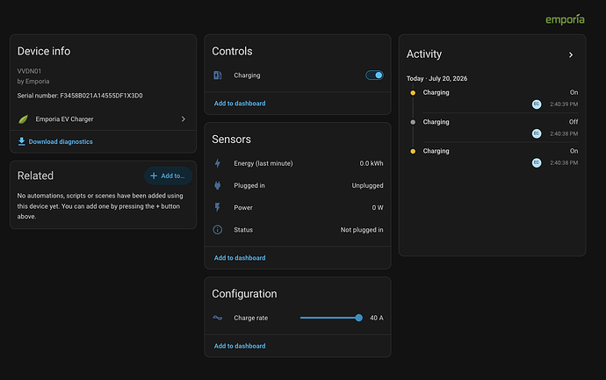Click the Activity heading

pyautogui.click(x=424, y=54)
